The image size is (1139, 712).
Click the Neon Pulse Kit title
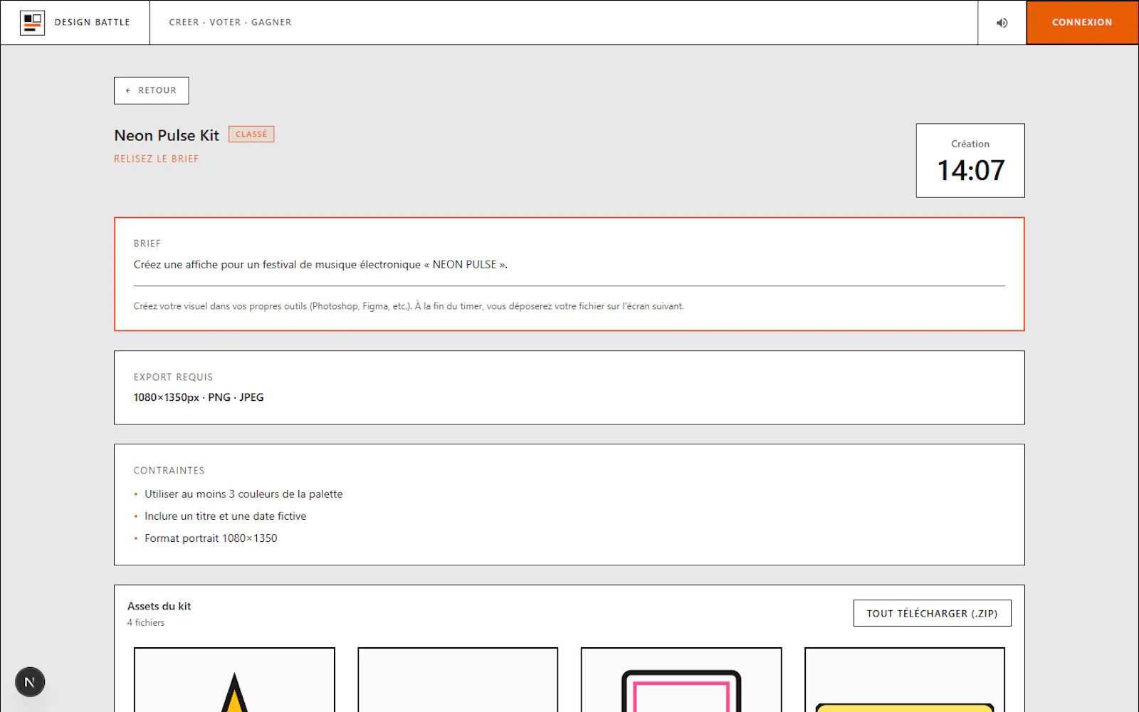tap(167, 135)
